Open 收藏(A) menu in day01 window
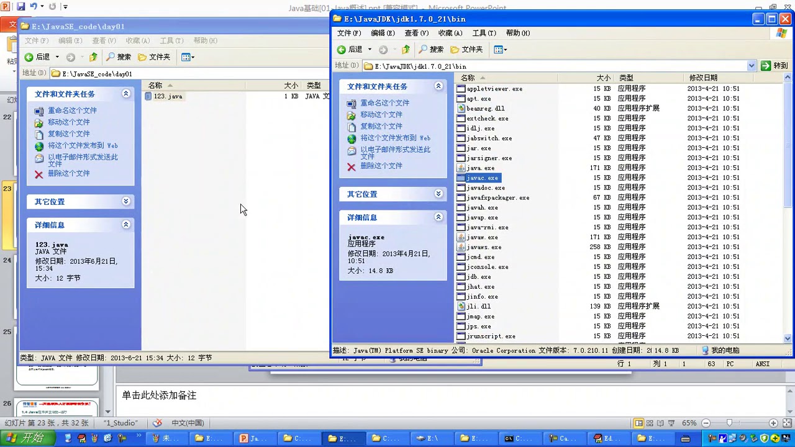This screenshot has width=795, height=447. point(137,40)
